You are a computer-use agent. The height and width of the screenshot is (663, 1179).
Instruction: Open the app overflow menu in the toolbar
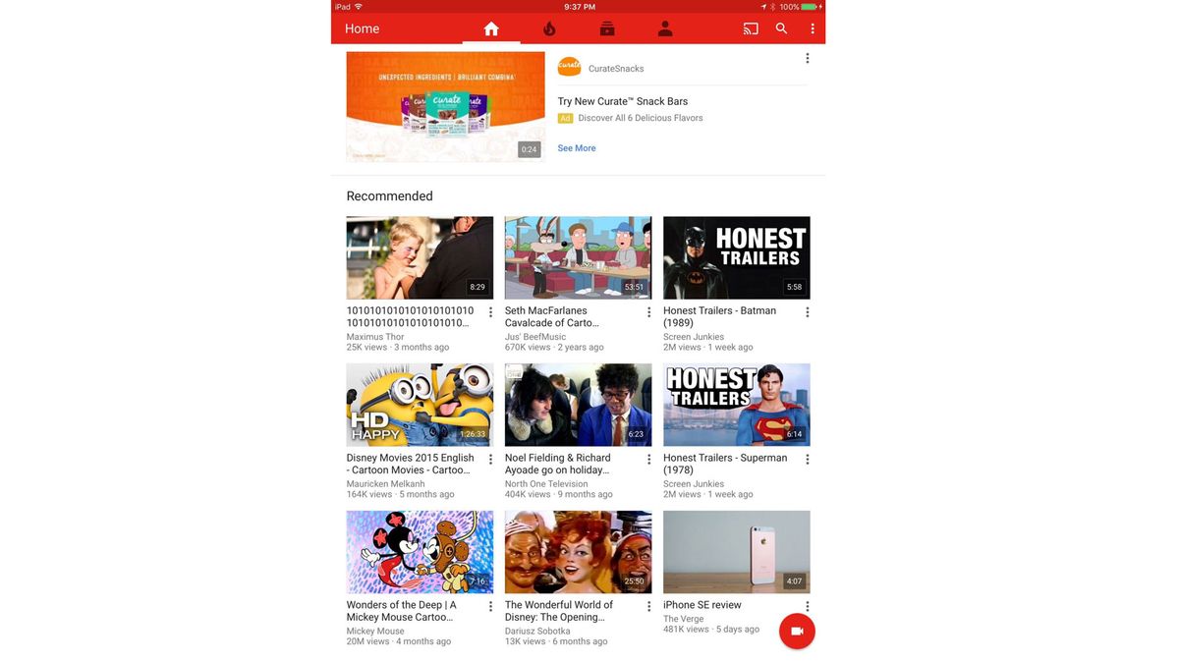coord(812,28)
